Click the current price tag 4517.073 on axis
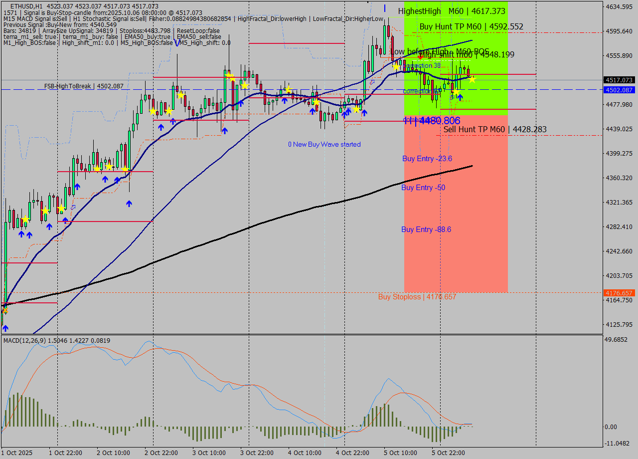 [619, 80]
